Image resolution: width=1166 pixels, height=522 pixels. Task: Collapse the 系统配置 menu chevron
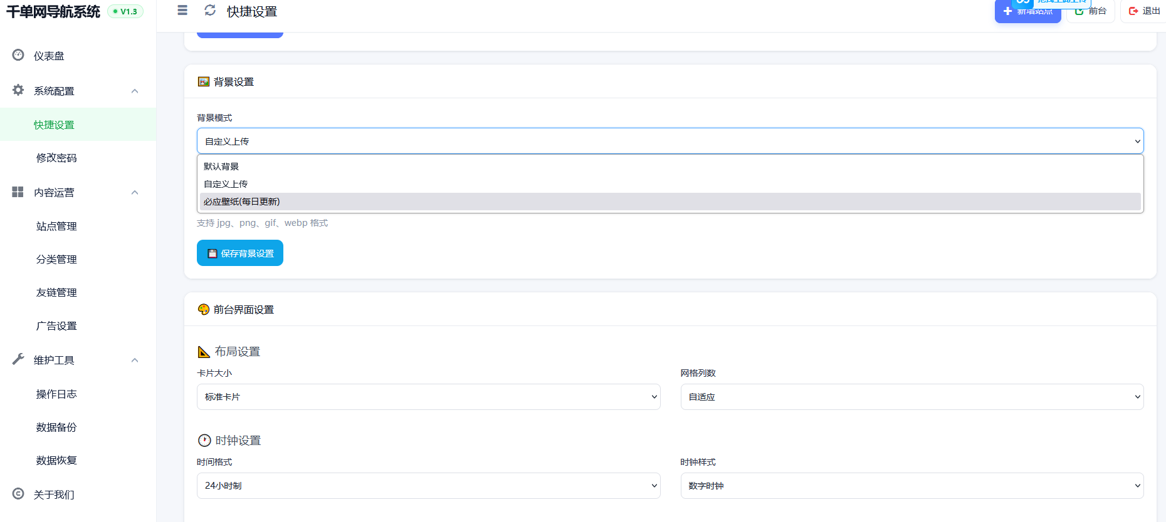(135, 91)
